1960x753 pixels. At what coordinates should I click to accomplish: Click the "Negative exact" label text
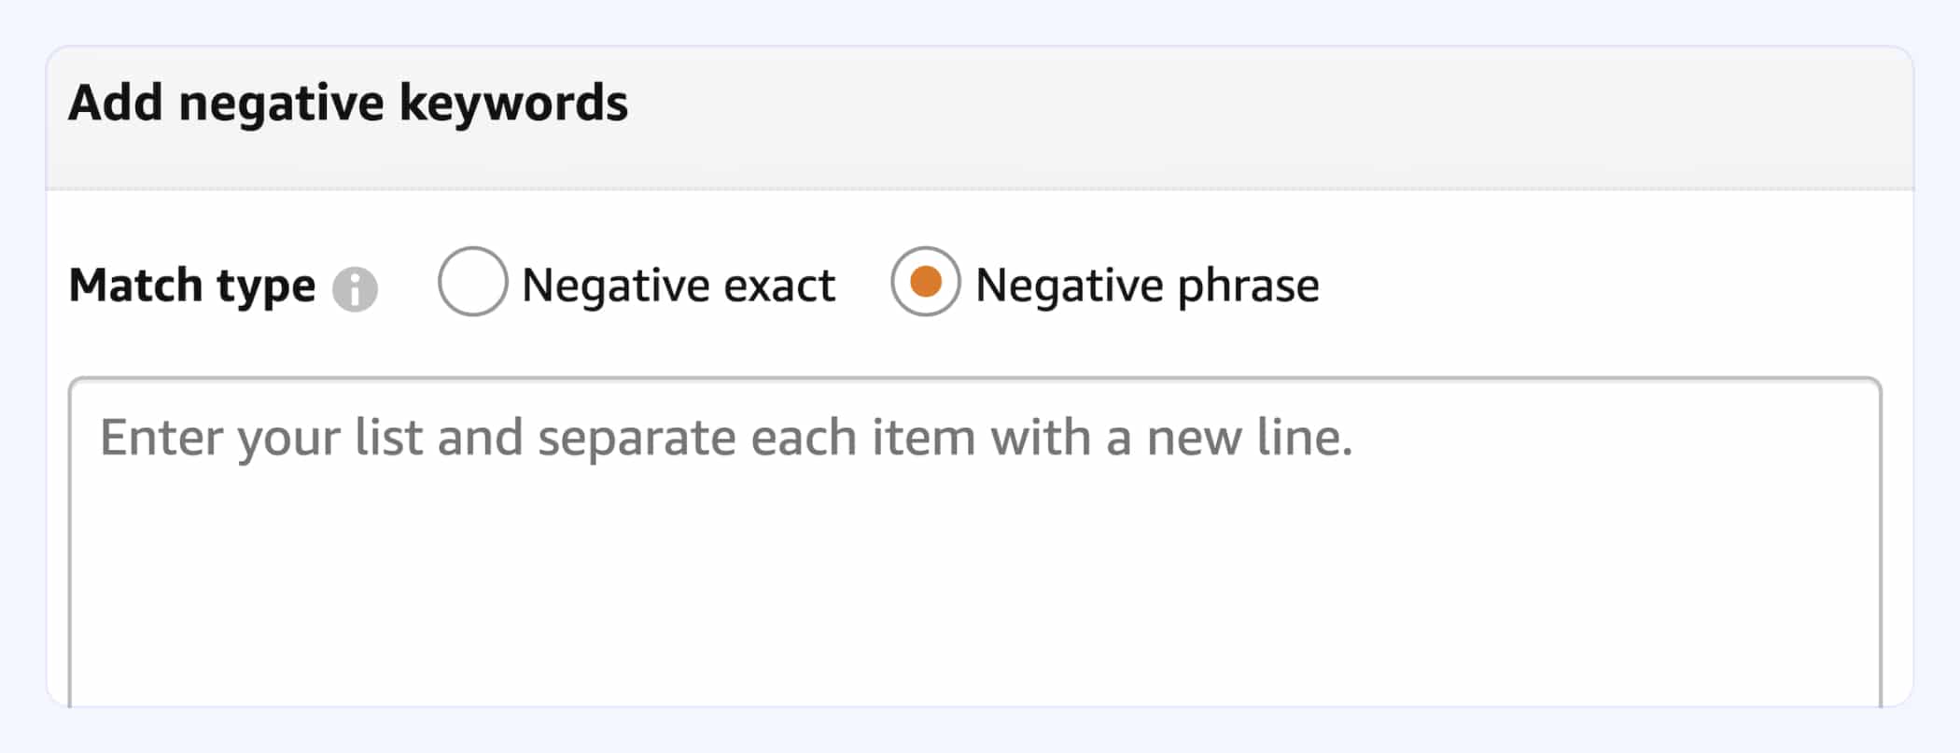(679, 286)
